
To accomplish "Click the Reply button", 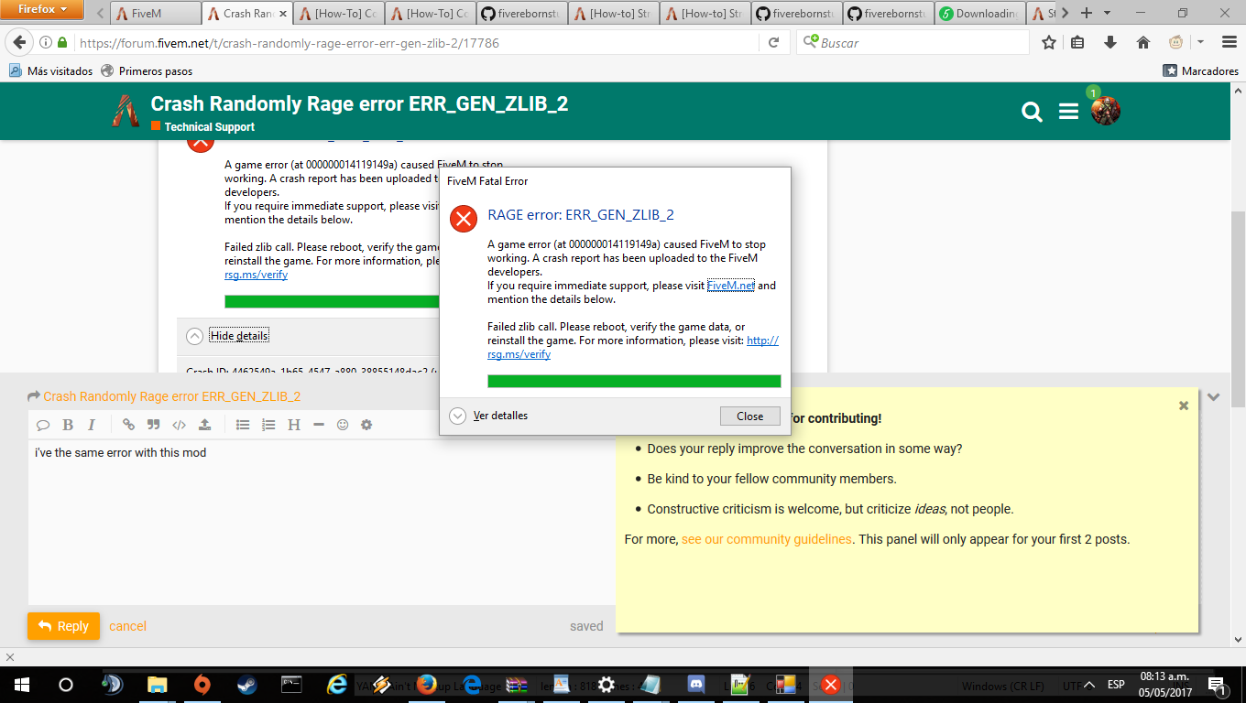I will tap(63, 626).
